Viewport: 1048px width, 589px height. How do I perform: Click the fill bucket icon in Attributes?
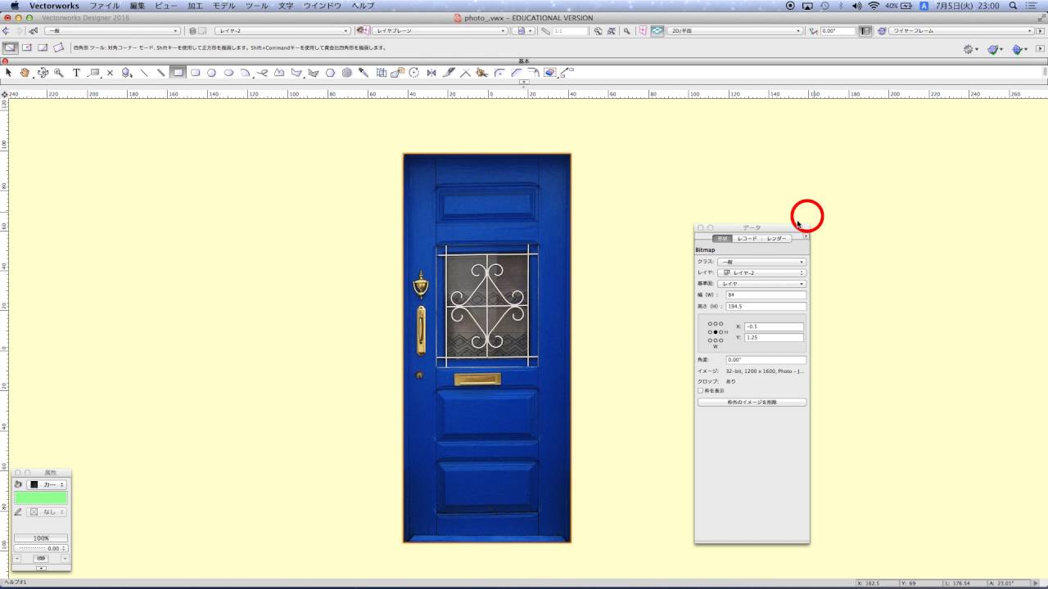[x=18, y=484]
